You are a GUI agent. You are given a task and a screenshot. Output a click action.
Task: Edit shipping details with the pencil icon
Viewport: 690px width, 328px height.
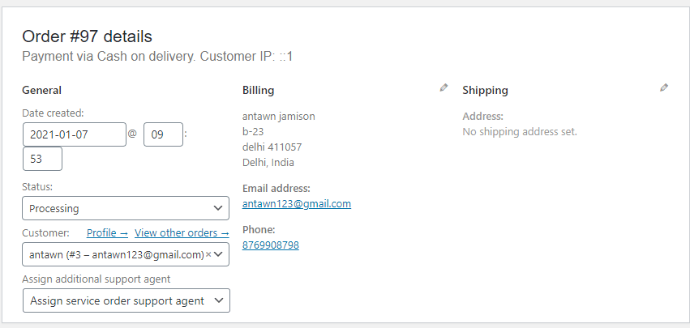663,88
